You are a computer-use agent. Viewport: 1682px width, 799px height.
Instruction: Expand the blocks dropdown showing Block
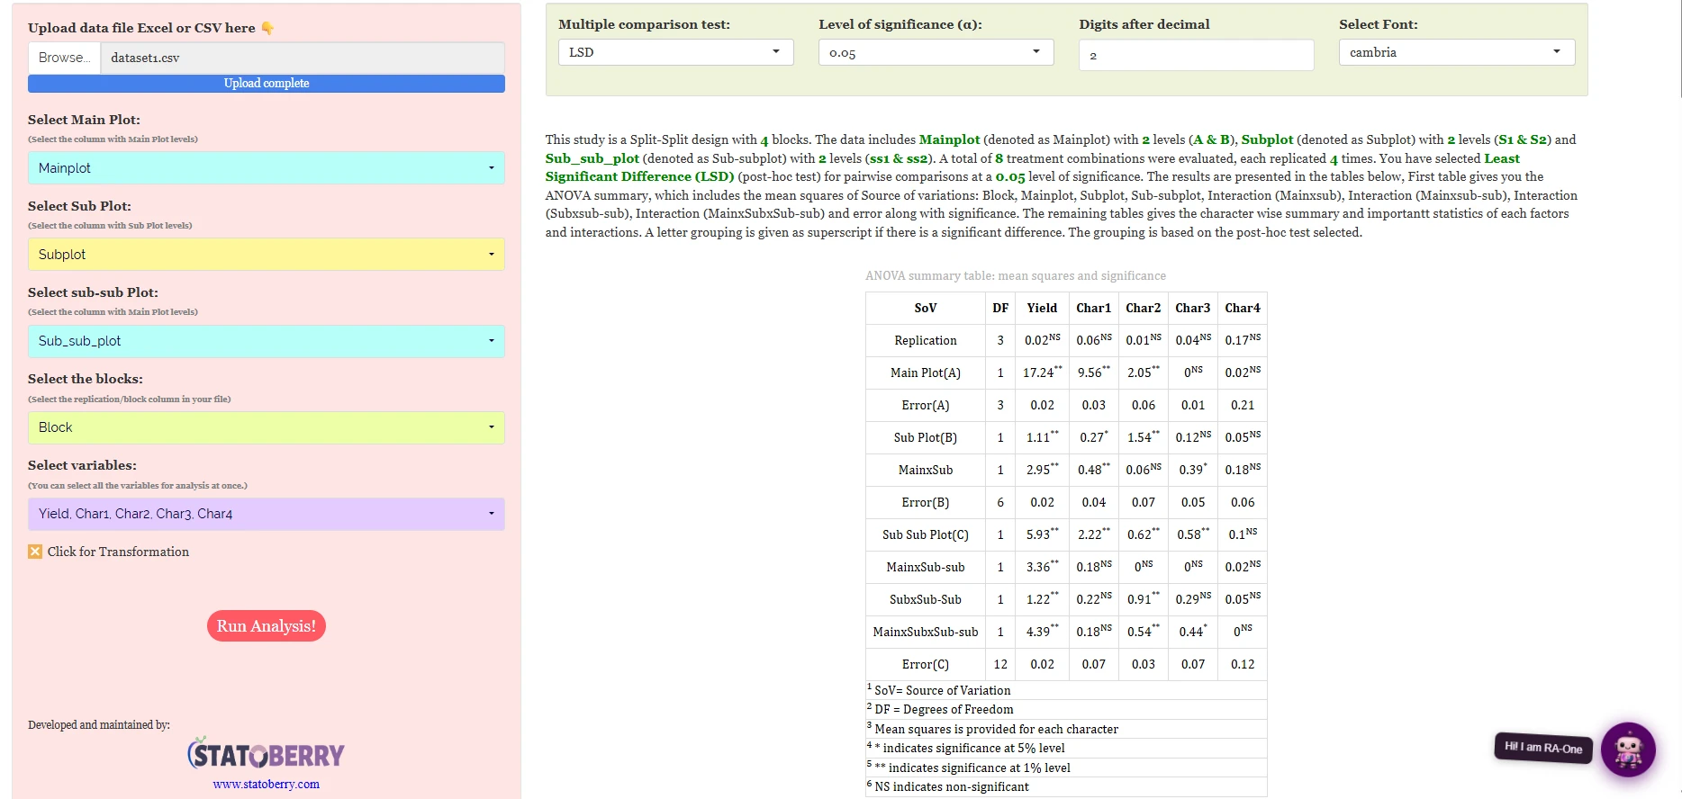(267, 427)
